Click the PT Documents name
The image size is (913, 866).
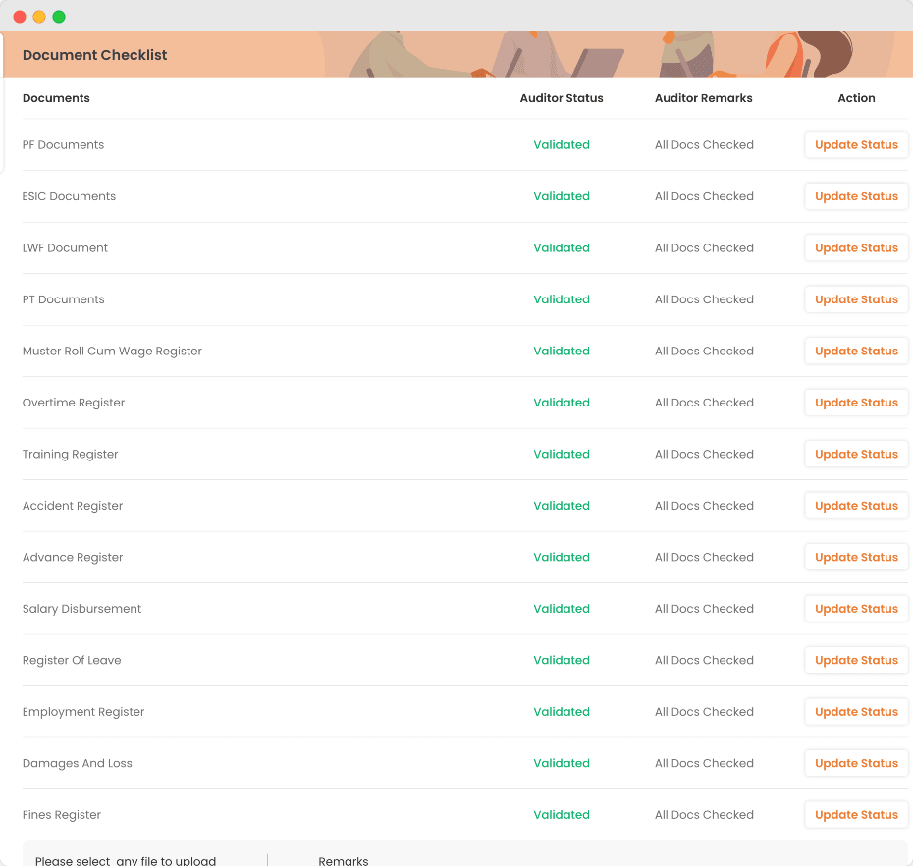coord(64,299)
